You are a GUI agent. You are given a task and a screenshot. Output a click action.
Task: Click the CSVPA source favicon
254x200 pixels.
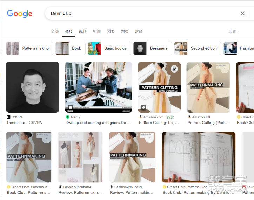pos(8,117)
